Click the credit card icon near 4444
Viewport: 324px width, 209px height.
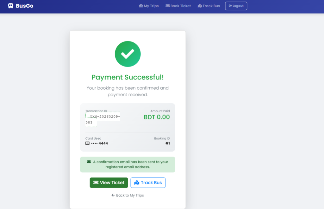88,143
